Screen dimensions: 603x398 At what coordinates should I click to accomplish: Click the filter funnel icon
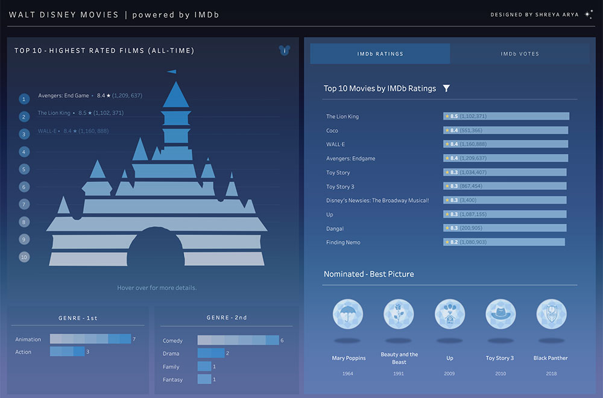pyautogui.click(x=446, y=89)
